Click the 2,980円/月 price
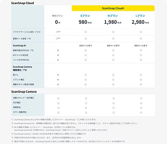 (140, 22)
